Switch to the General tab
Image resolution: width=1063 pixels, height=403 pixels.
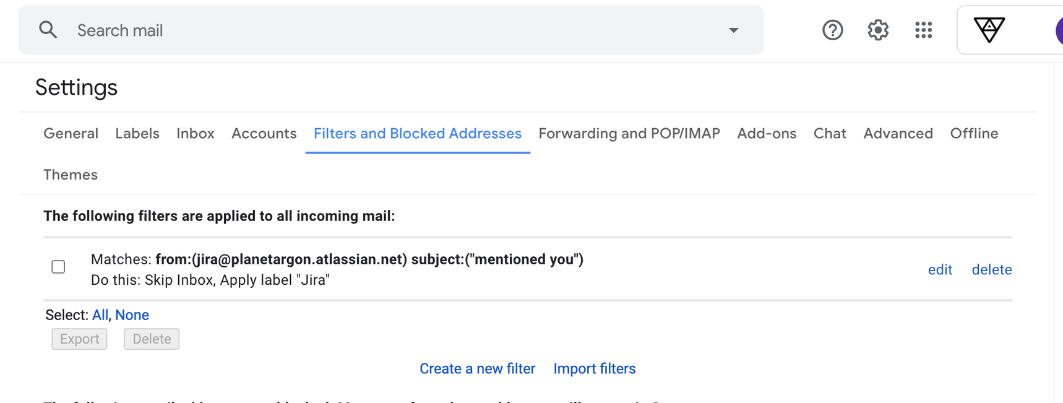click(x=71, y=134)
